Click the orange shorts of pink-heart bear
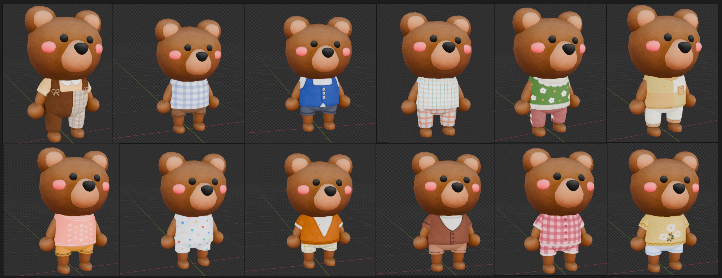 (74, 249)
